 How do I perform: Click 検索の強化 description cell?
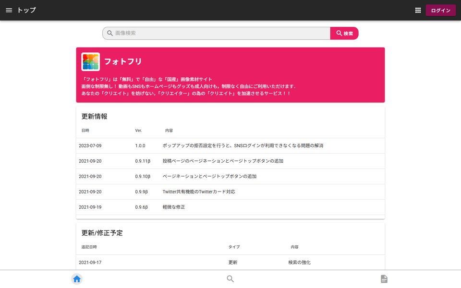299,263
